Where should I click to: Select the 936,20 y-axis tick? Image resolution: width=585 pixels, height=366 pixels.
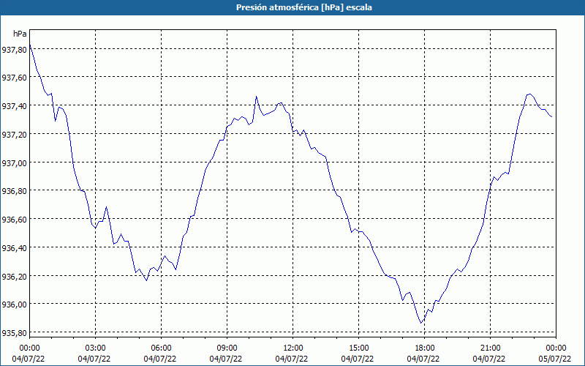tap(14, 277)
